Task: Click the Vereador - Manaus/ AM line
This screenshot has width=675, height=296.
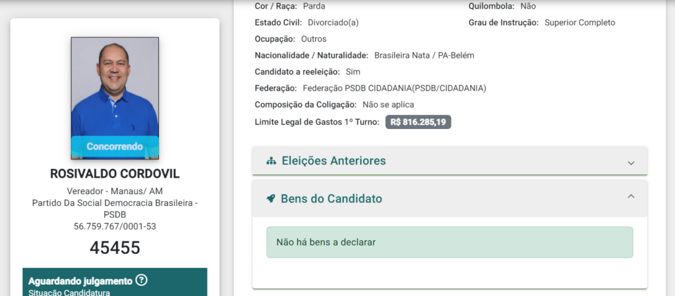Action: [x=115, y=191]
